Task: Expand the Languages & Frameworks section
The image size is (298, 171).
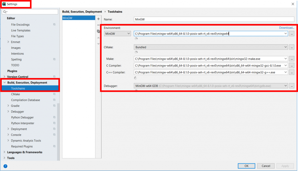Action: click(4, 152)
